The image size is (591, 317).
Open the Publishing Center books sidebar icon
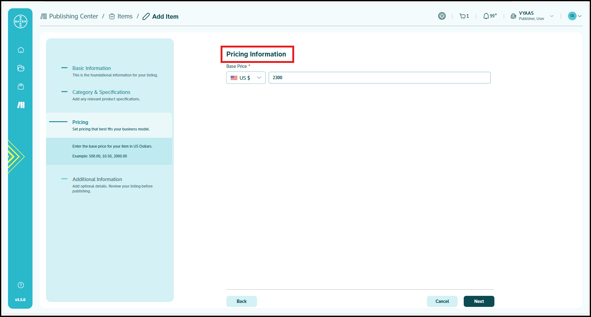click(21, 105)
